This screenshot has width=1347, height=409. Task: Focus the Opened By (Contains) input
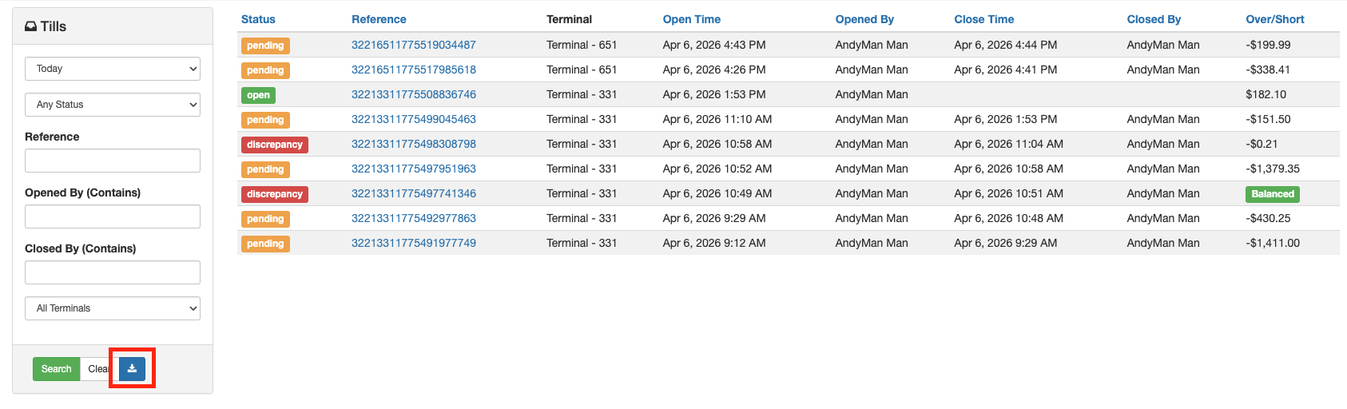coord(113,216)
